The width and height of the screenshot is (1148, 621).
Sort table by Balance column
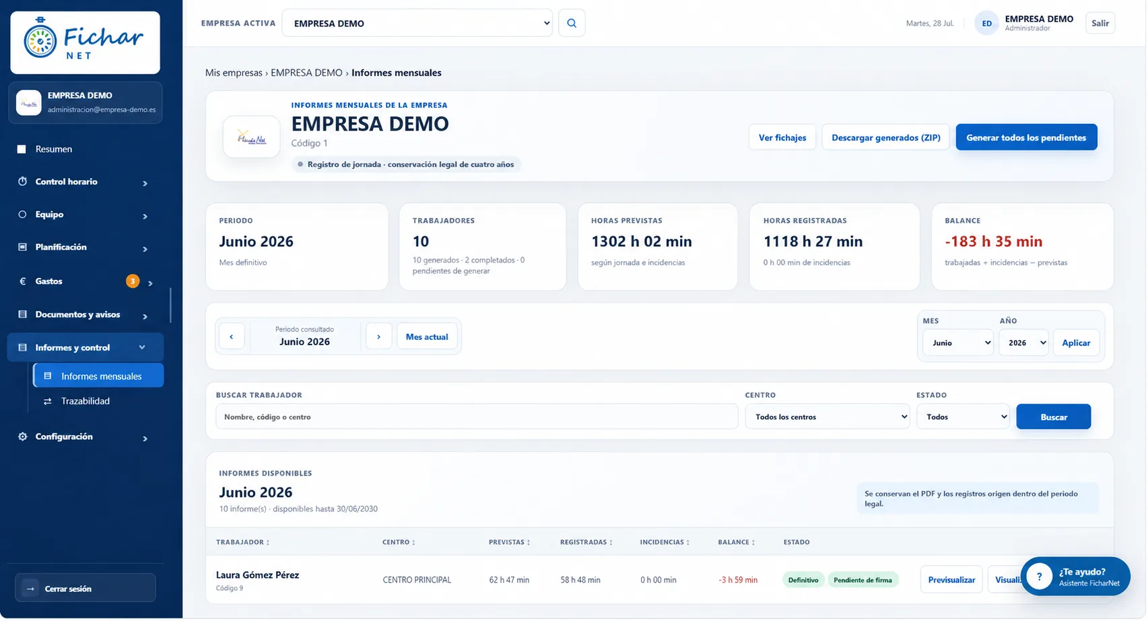(738, 543)
